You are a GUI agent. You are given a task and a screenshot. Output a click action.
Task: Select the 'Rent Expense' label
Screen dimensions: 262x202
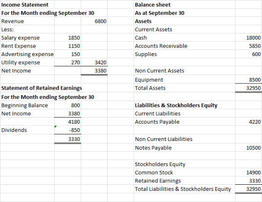point(19,46)
